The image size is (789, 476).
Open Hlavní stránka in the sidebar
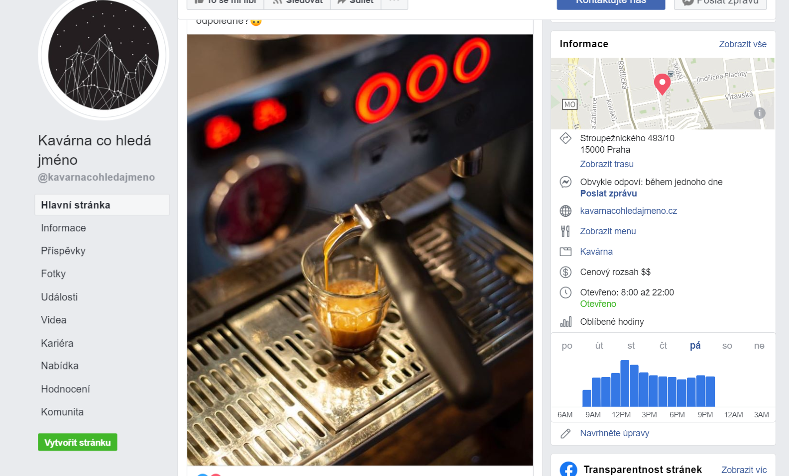[102, 205]
